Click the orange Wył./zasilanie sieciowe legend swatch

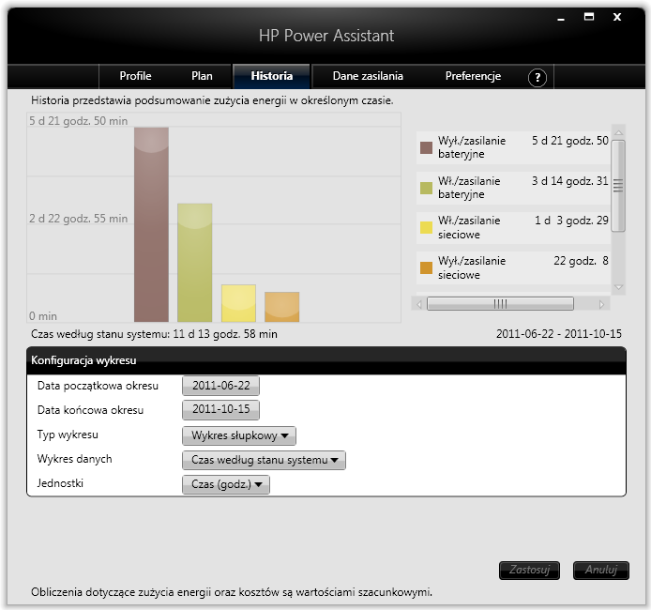pos(426,267)
